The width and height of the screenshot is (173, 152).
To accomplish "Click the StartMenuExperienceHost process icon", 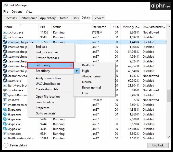I will click(5, 85).
